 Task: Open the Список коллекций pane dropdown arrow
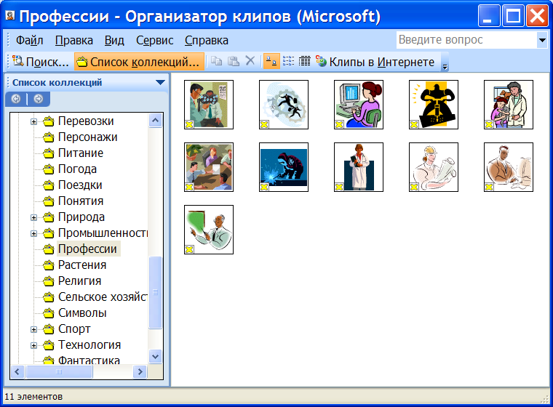pyautogui.click(x=160, y=82)
